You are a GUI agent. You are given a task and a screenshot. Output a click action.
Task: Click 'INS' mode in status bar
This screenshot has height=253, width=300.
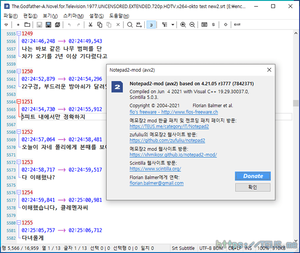[x=248, y=248]
